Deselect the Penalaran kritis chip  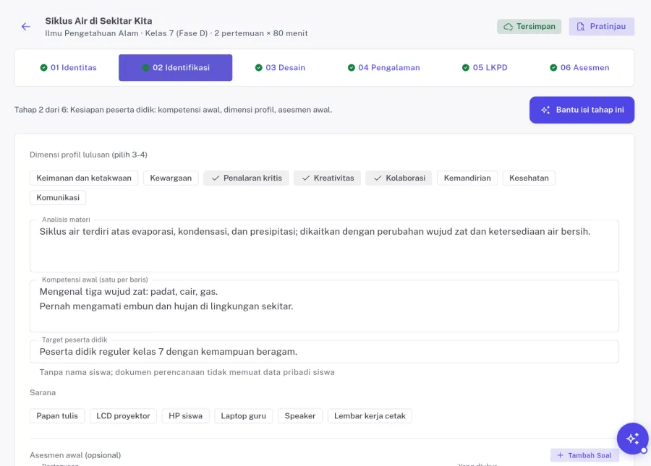tap(246, 178)
